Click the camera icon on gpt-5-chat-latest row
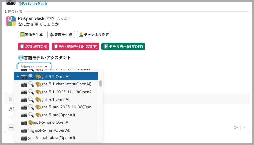This screenshot has height=145, width=254. [x=24, y=138]
